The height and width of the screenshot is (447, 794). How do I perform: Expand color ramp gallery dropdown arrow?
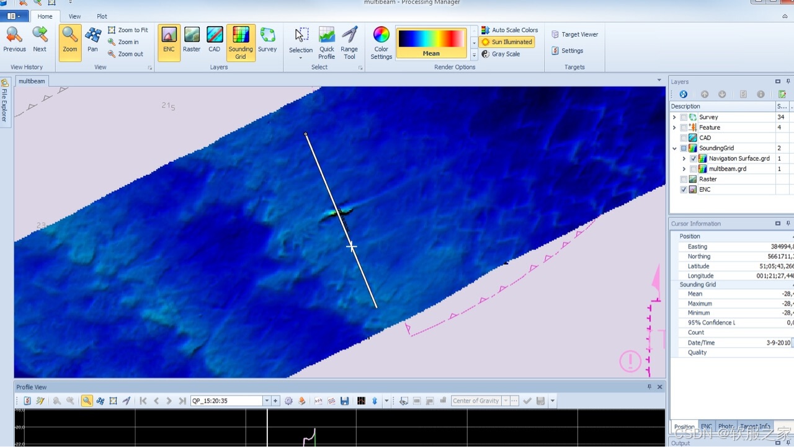474,55
